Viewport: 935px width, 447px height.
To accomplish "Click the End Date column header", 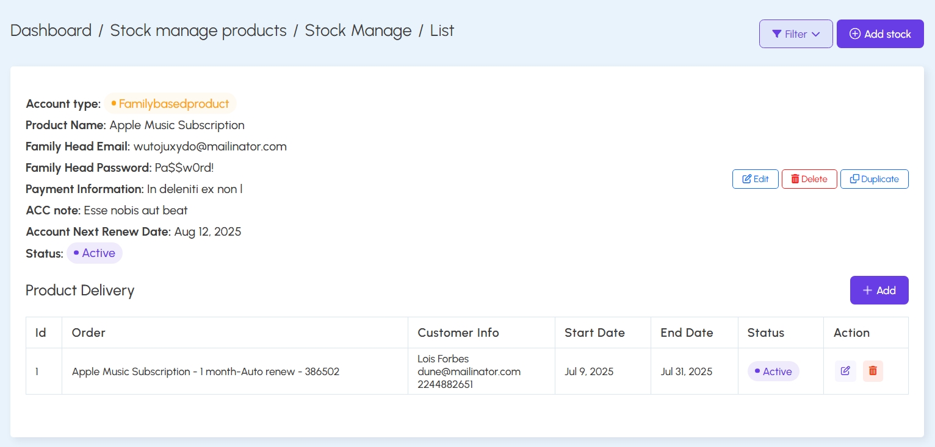I will pyautogui.click(x=687, y=333).
